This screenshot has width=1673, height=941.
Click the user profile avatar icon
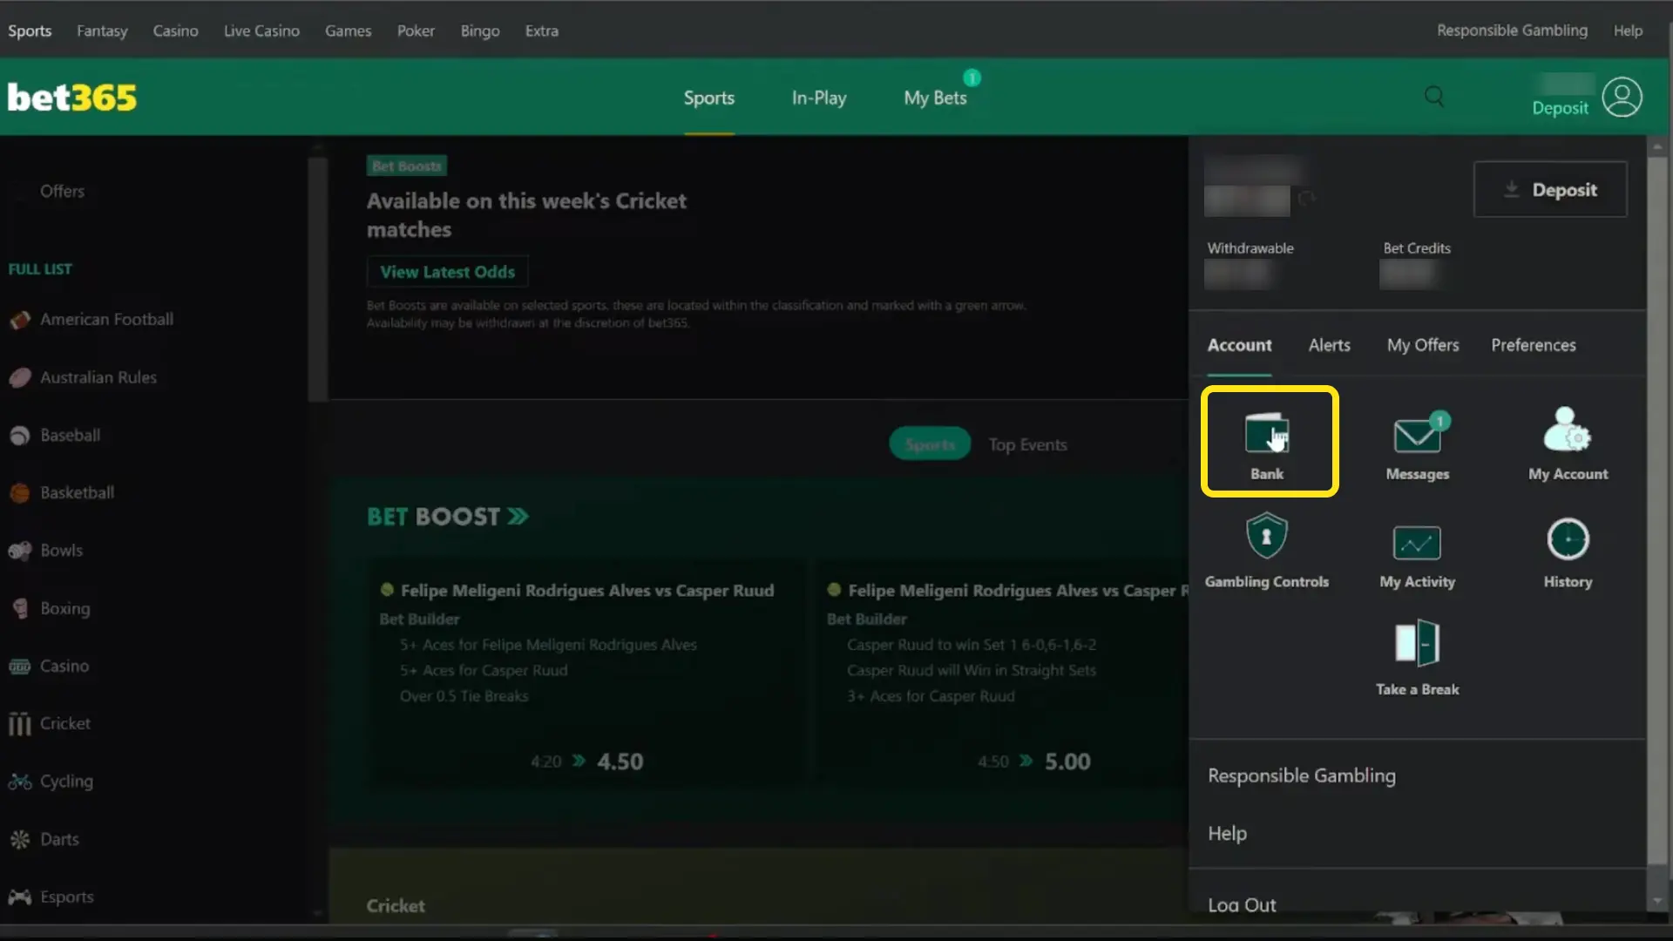click(x=1622, y=97)
